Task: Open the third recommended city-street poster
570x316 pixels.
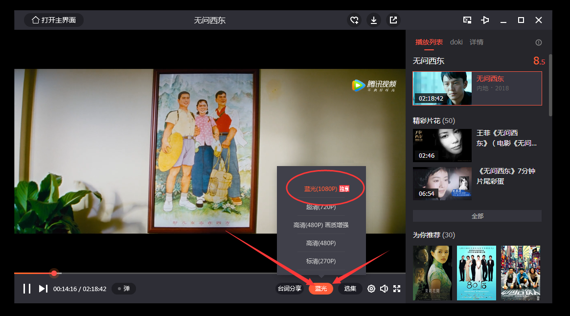Action: [x=521, y=273]
